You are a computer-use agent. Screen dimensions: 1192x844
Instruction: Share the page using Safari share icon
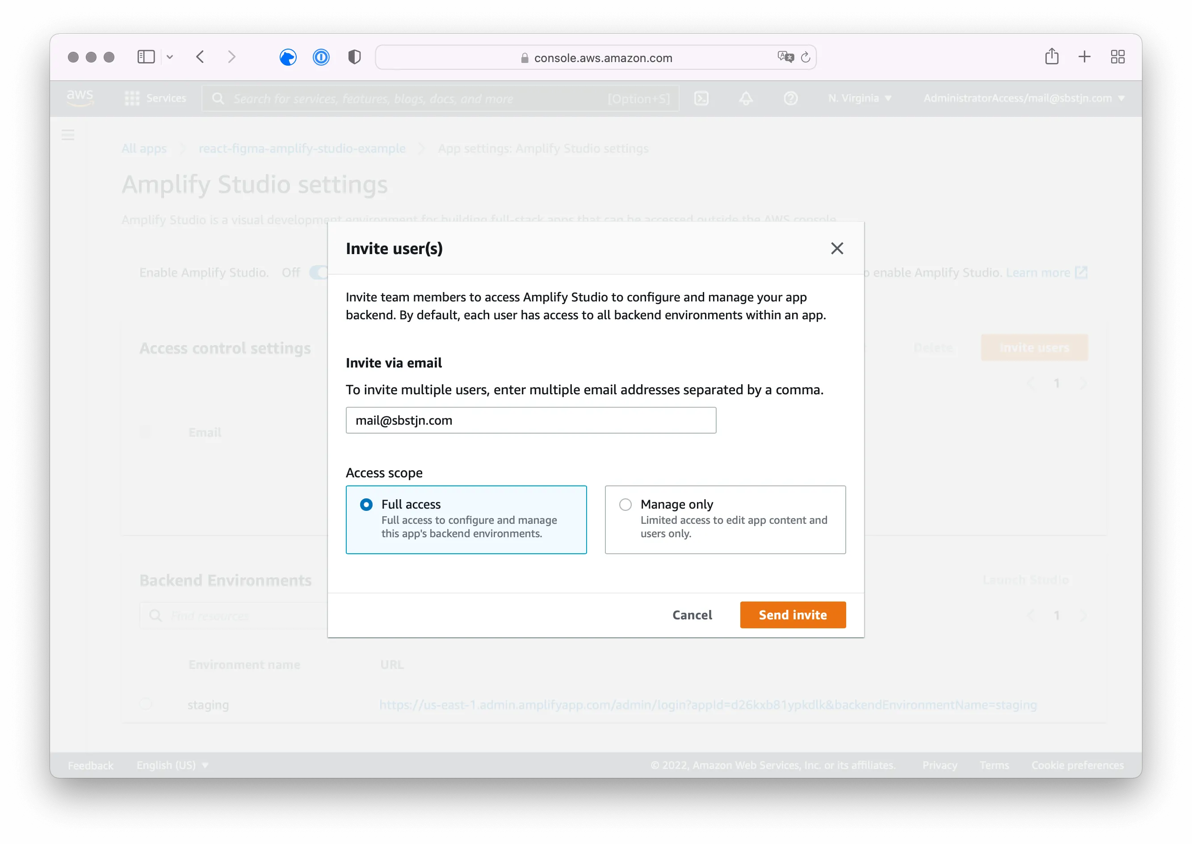coord(1052,57)
